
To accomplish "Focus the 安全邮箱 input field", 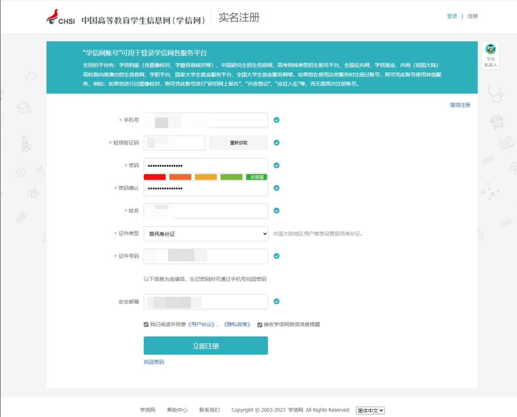I will coord(206,302).
